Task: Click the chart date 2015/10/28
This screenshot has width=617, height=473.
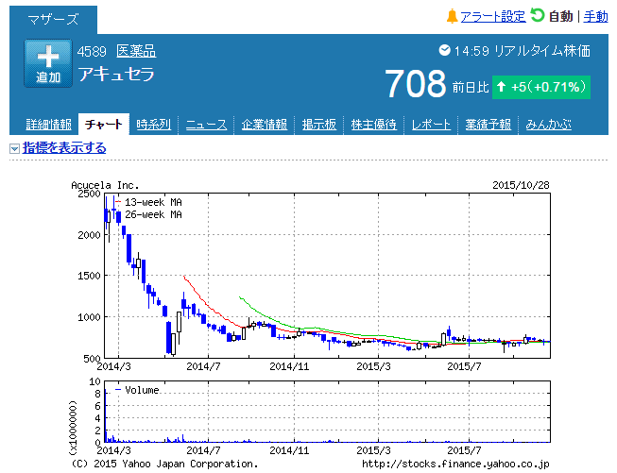Action: pos(521,185)
